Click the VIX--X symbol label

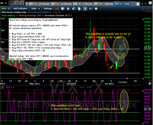(x=5, y=9)
